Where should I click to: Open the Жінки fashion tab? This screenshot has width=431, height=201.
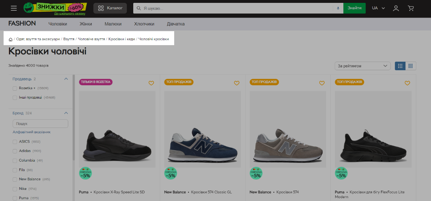click(86, 24)
